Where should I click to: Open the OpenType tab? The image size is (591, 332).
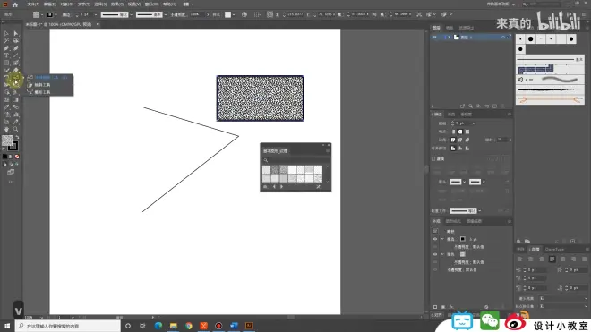pyautogui.click(x=554, y=249)
